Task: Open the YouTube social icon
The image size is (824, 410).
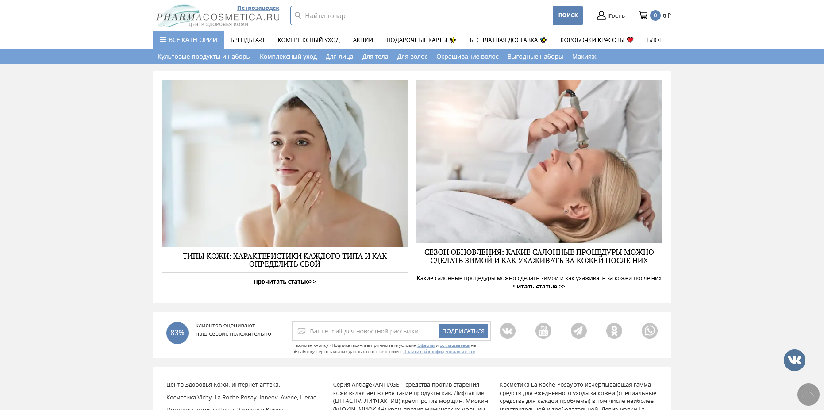Action: point(543,331)
